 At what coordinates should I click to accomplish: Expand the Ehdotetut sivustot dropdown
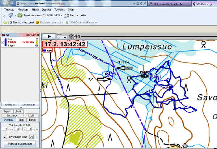point(63,22)
